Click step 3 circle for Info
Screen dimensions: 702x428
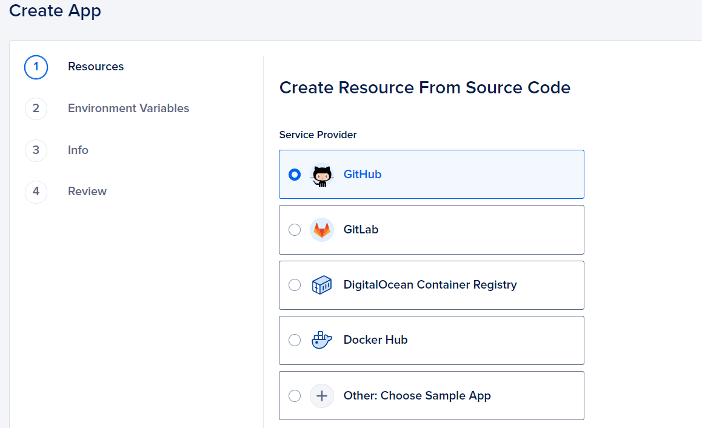(36, 150)
